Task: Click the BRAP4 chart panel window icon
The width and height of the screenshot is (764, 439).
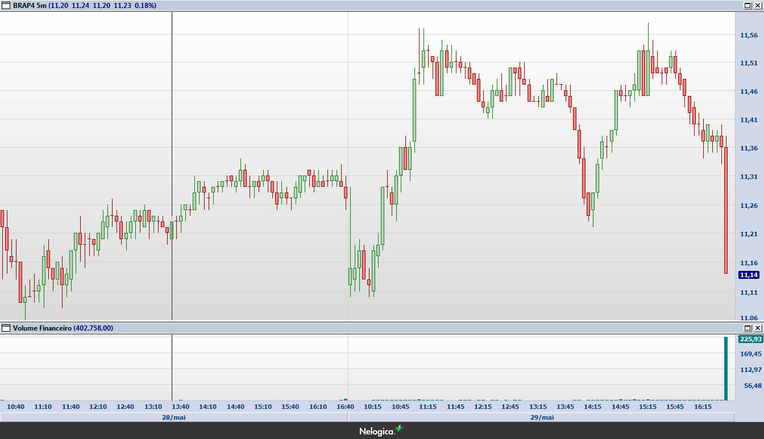Action: [6, 5]
